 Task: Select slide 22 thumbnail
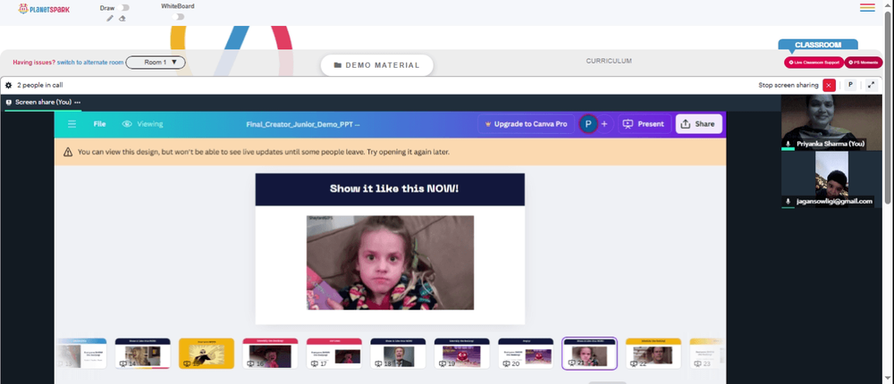click(654, 354)
